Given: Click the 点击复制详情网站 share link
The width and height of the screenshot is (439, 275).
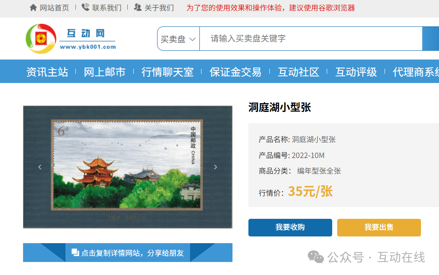Looking at the screenshot, I should (x=132, y=253).
